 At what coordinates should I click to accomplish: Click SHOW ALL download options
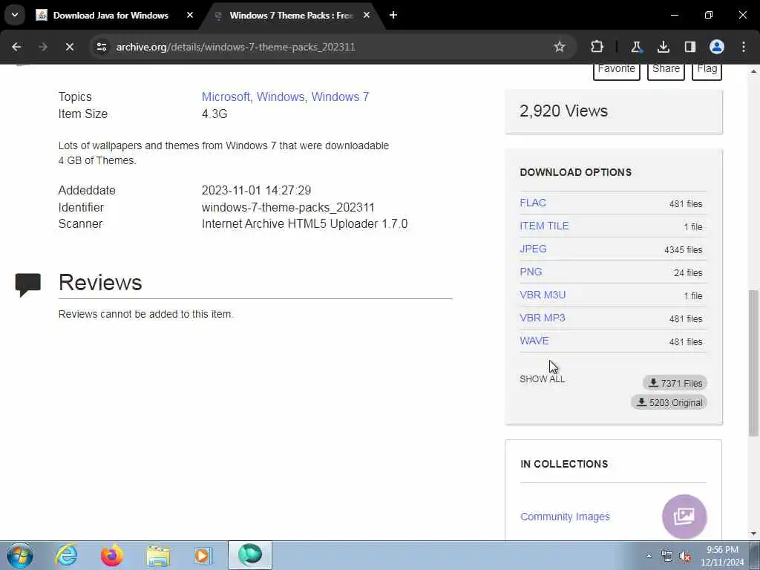click(x=542, y=379)
